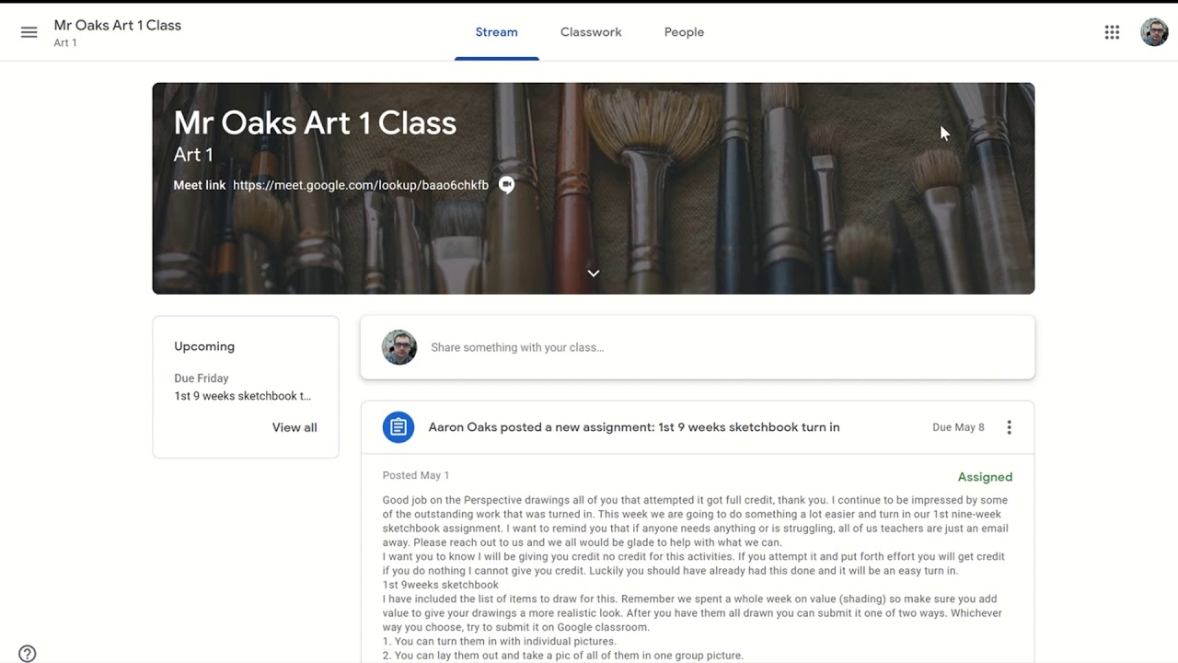The image size is (1178, 663).
Task: Switch to the Stream tab
Action: 497,32
